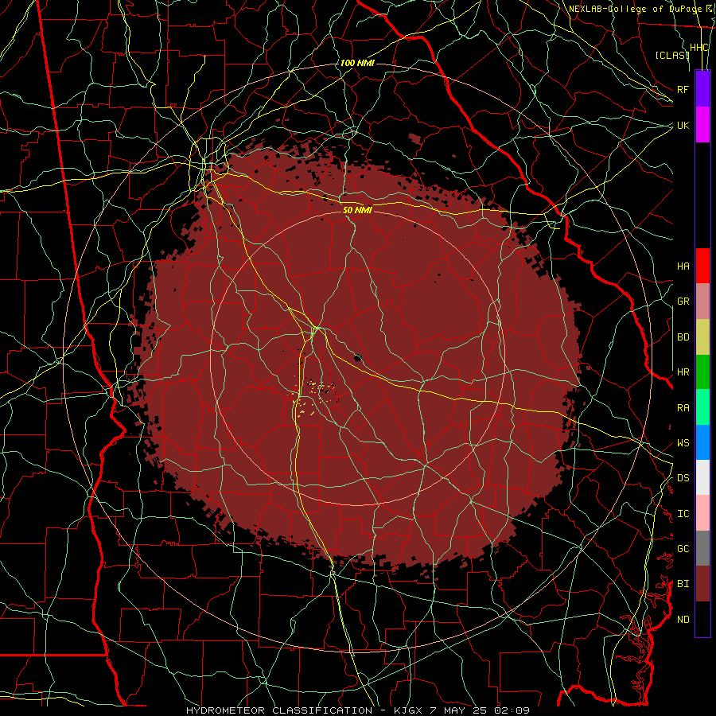Image resolution: width=716 pixels, height=716 pixels.
Task: Click the IC legend label
Action: click(683, 514)
